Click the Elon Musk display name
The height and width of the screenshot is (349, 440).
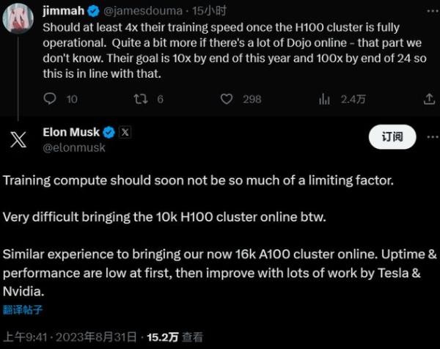pyautogui.click(x=70, y=133)
